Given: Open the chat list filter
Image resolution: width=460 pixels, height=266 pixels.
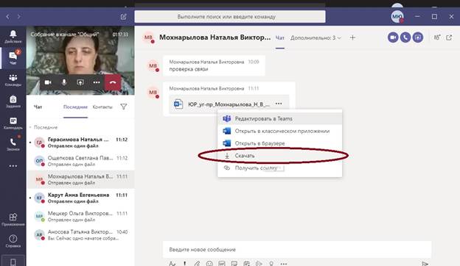Looking at the screenshot, I should pos(124,107).
